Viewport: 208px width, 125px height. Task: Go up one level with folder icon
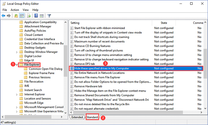[x=16, y=16]
